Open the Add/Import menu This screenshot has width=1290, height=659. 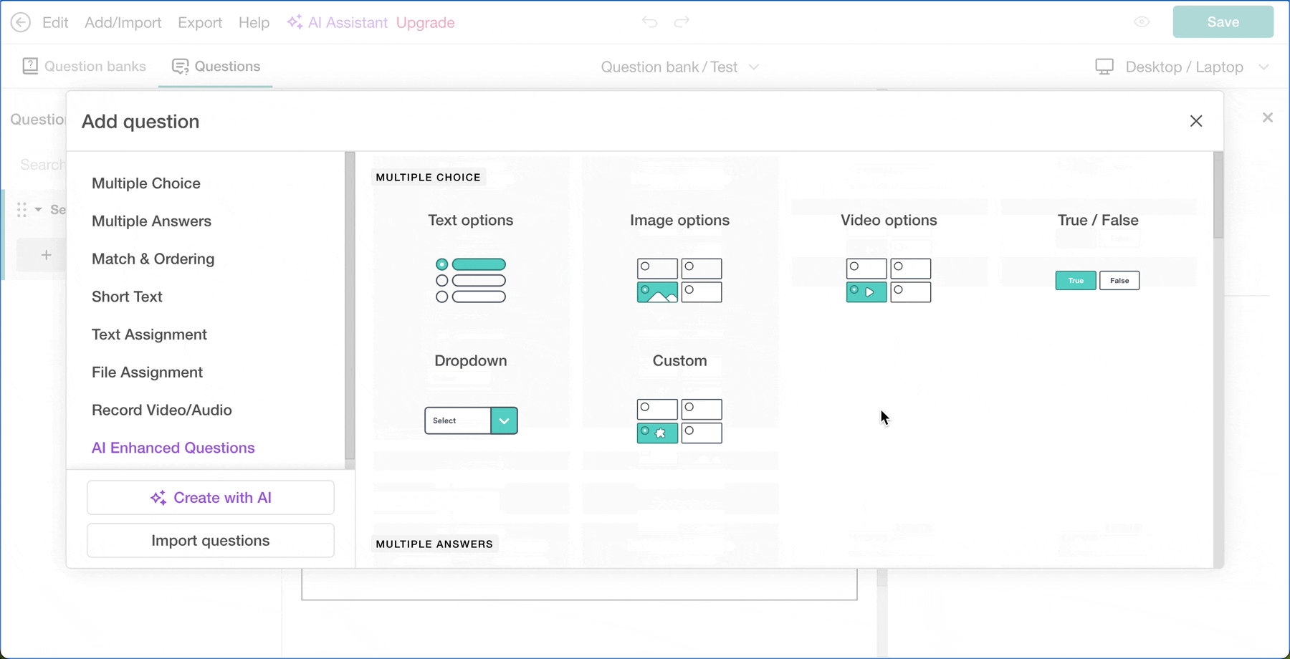tap(123, 22)
